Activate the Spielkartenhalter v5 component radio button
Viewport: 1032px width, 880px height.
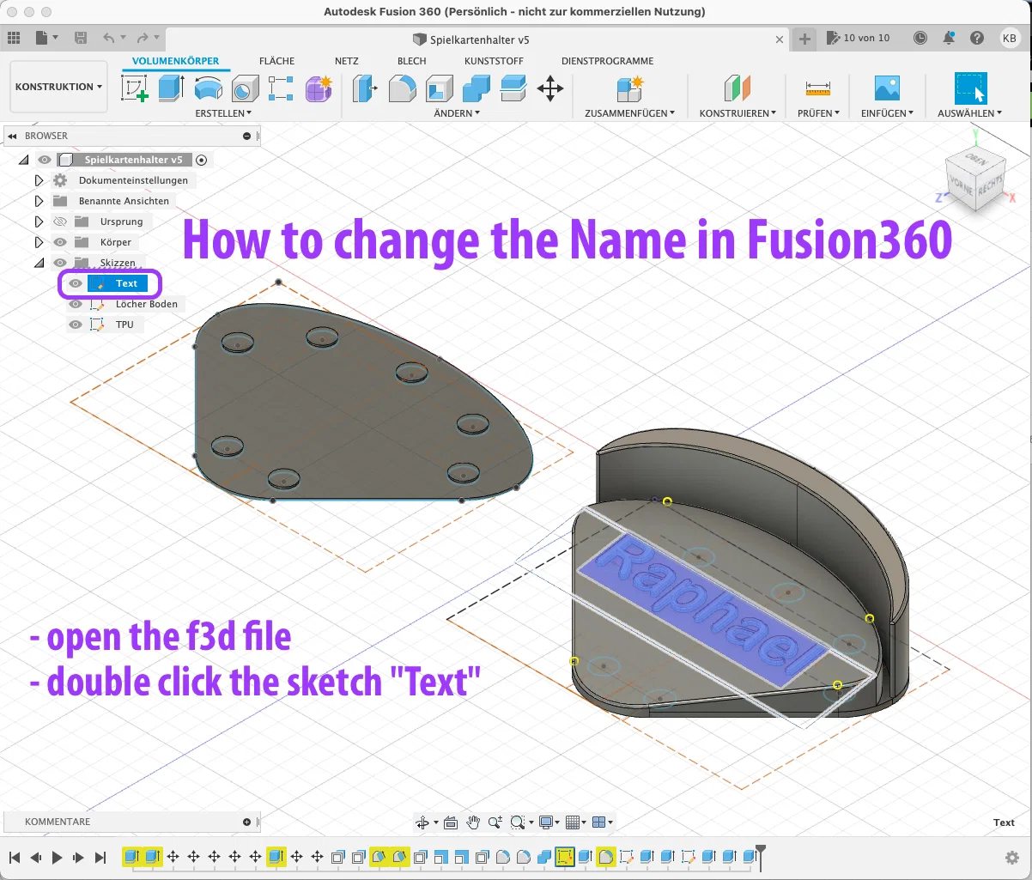[202, 160]
